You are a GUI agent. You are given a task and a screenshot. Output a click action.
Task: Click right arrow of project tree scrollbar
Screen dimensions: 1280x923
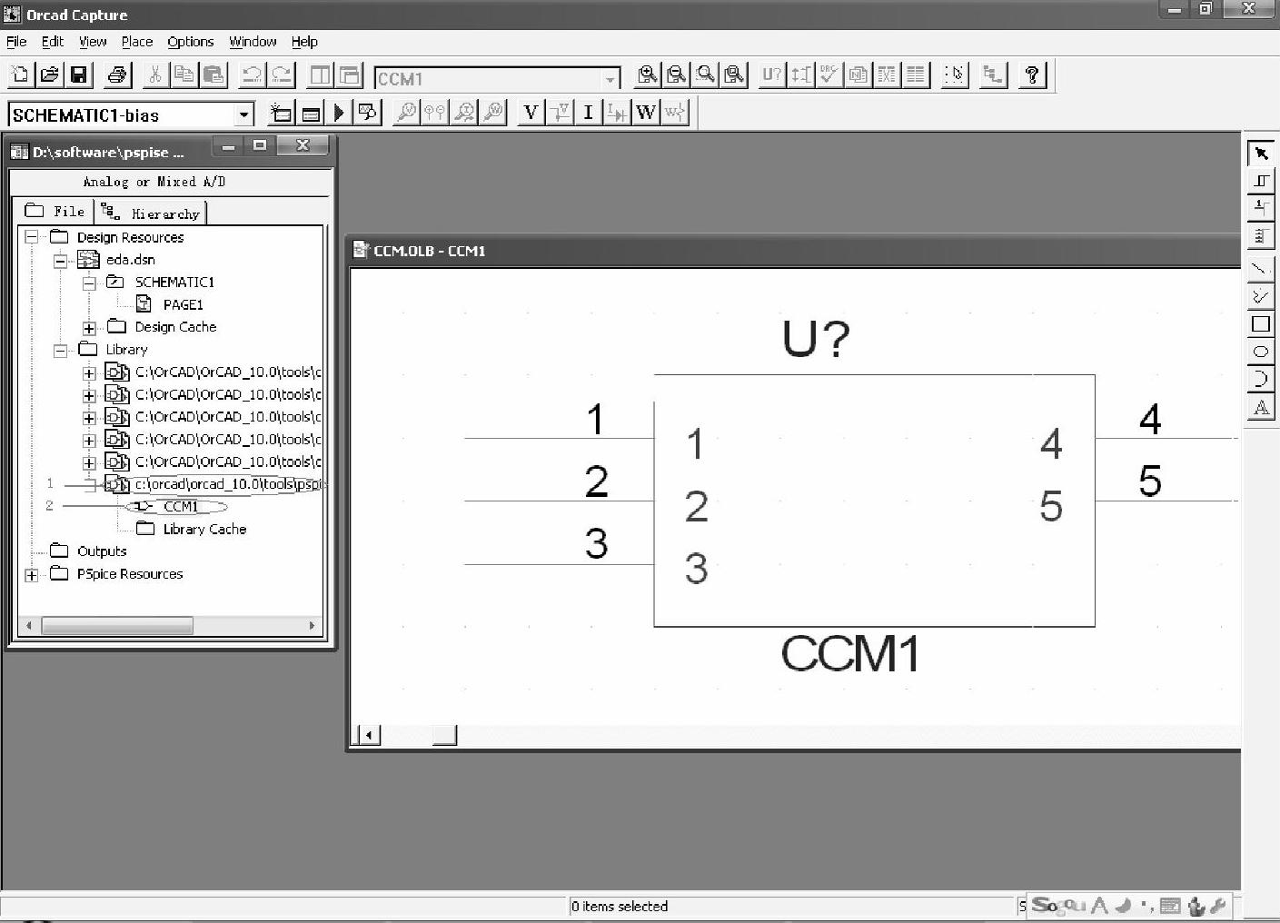pyautogui.click(x=312, y=626)
